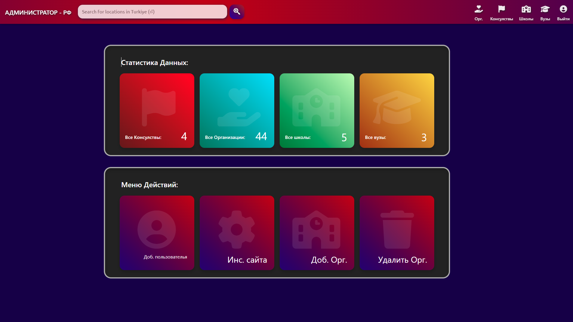
Task: Click the Все вузы: label text
Action: (375, 137)
